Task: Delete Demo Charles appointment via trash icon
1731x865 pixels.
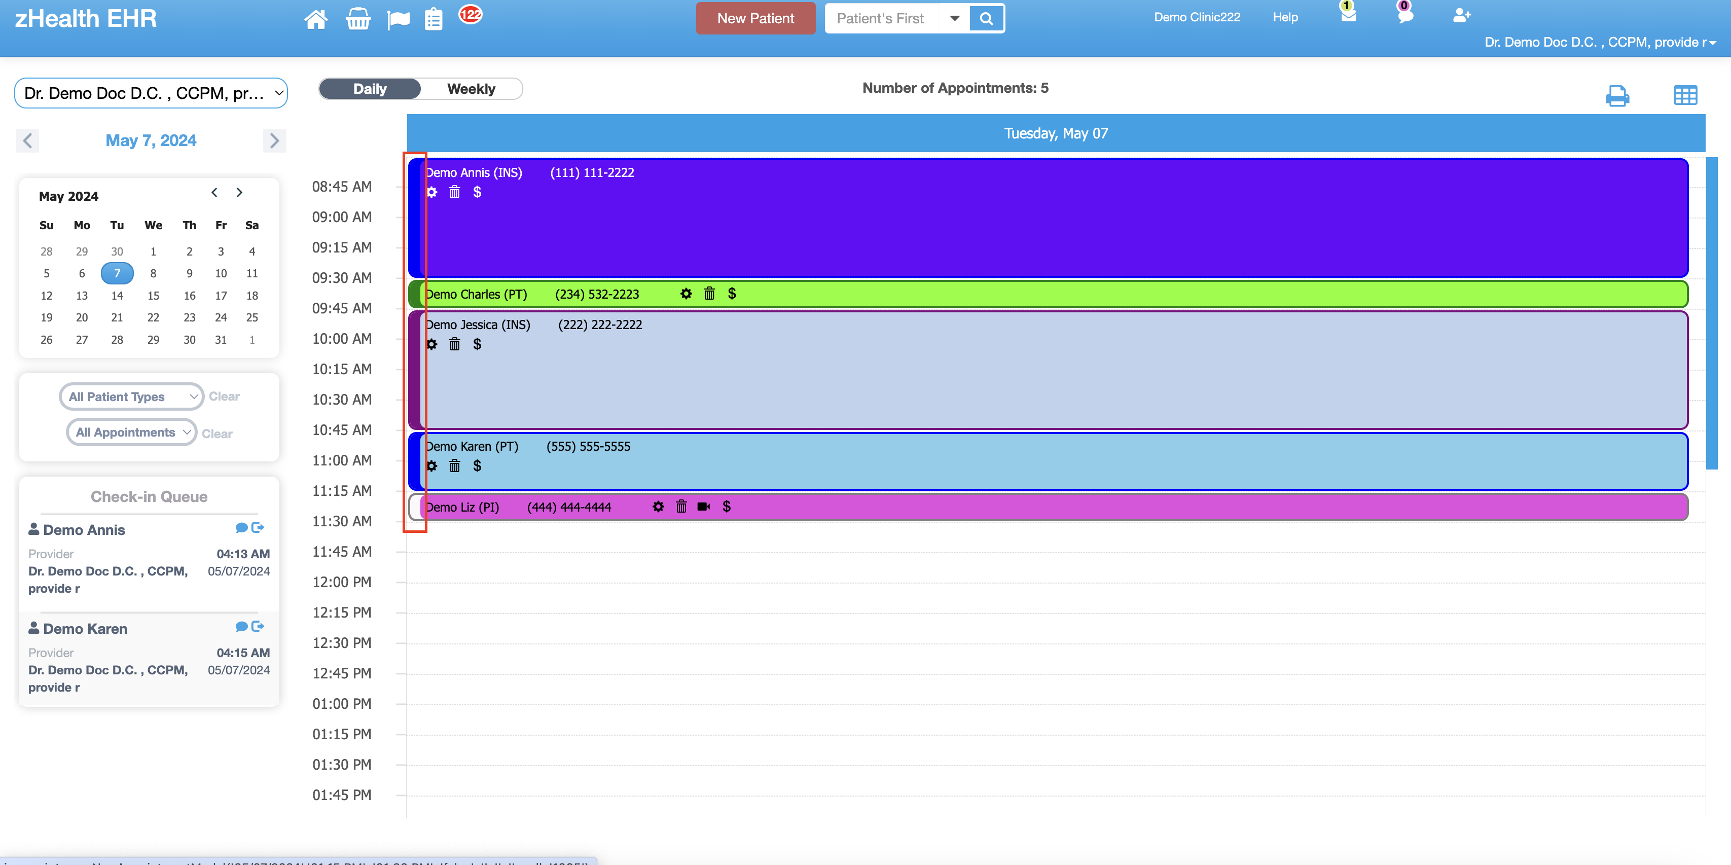Action: pyautogui.click(x=709, y=294)
